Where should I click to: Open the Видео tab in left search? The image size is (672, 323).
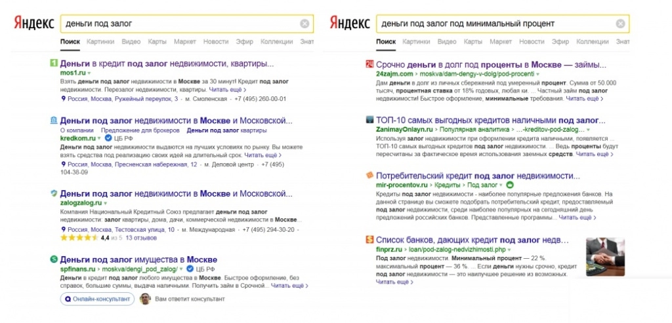tap(131, 42)
